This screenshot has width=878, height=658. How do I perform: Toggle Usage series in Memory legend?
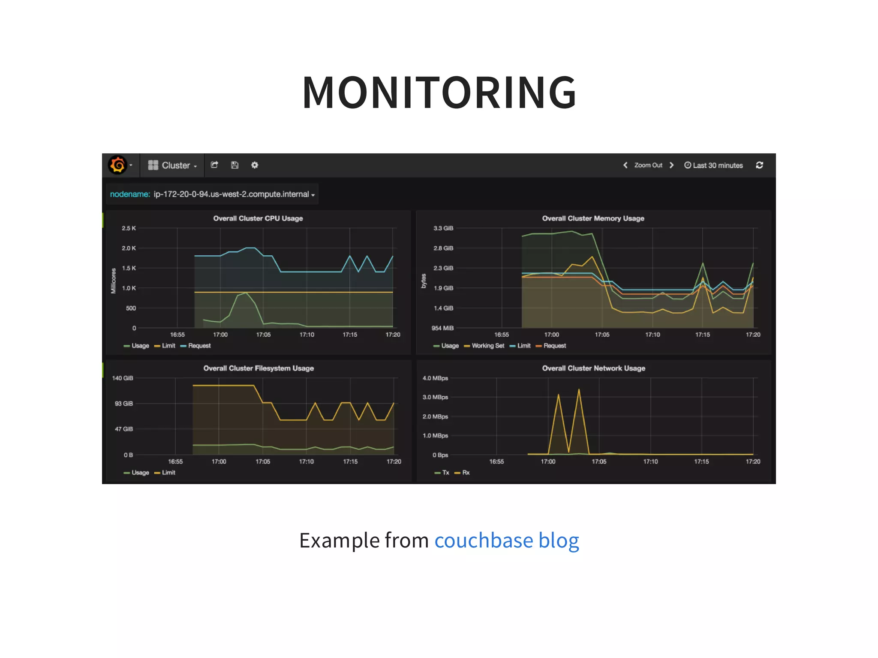[446, 346]
